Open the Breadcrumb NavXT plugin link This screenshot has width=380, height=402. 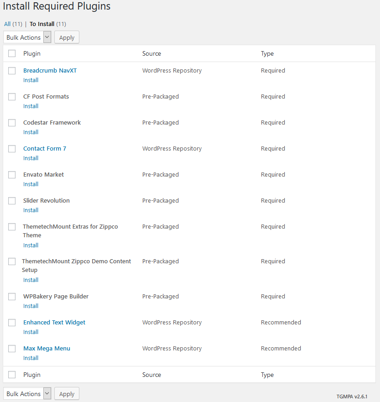[x=50, y=71]
